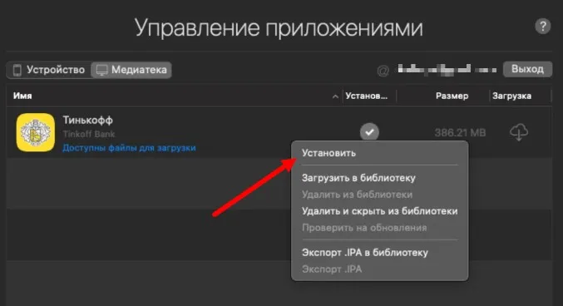The height and width of the screenshot is (306, 563).
Task: Click the sort arrow in the Имя column
Action: coord(335,96)
